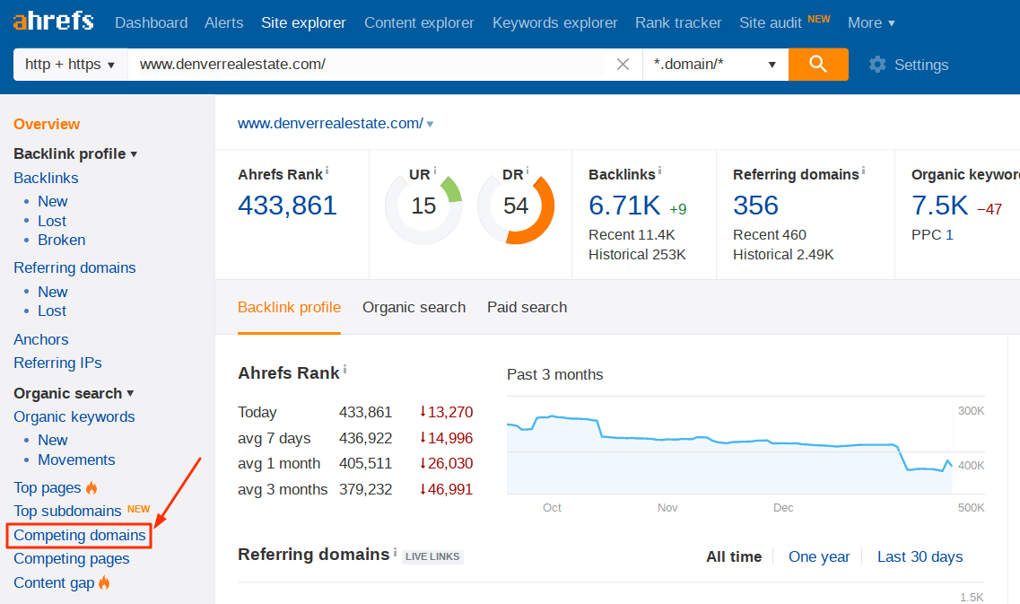
Task: Open Movements under Organic keywords
Action: point(77,460)
